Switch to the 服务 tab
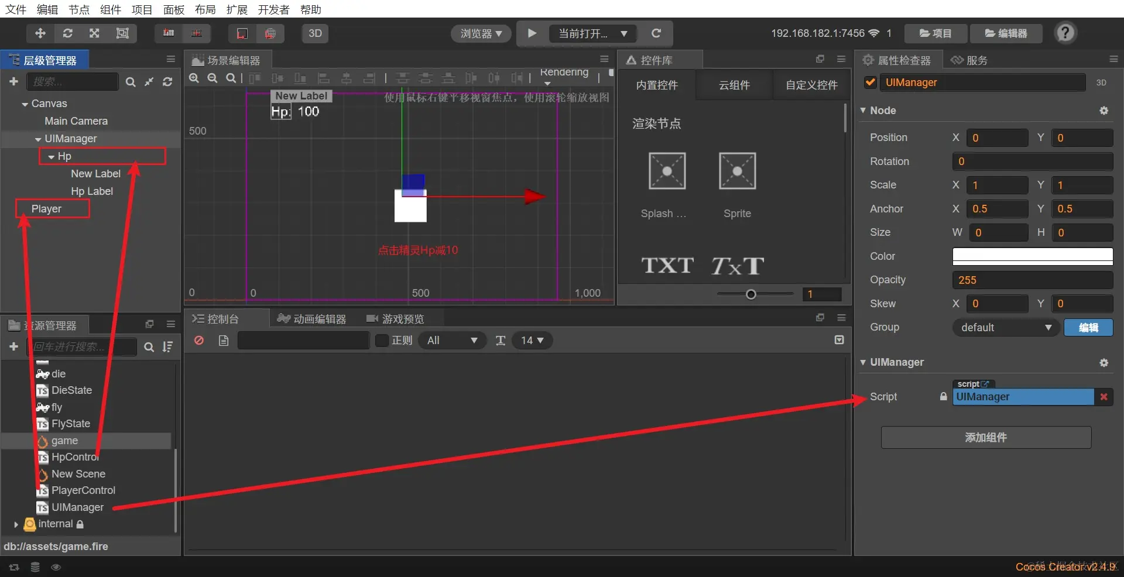This screenshot has width=1124, height=577. click(969, 60)
